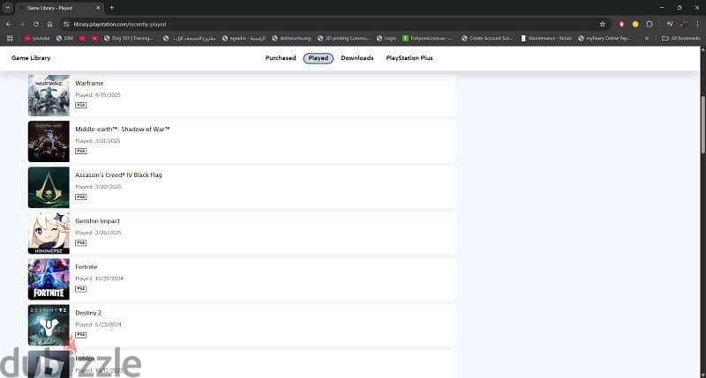Open the Warframe game title
The image size is (706, 378).
pos(89,83)
